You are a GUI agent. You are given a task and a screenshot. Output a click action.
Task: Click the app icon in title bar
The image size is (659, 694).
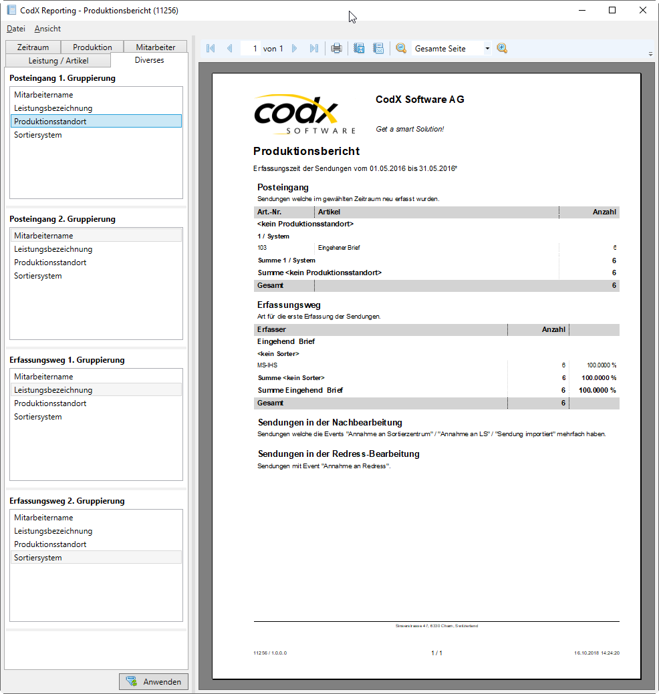[11, 10]
